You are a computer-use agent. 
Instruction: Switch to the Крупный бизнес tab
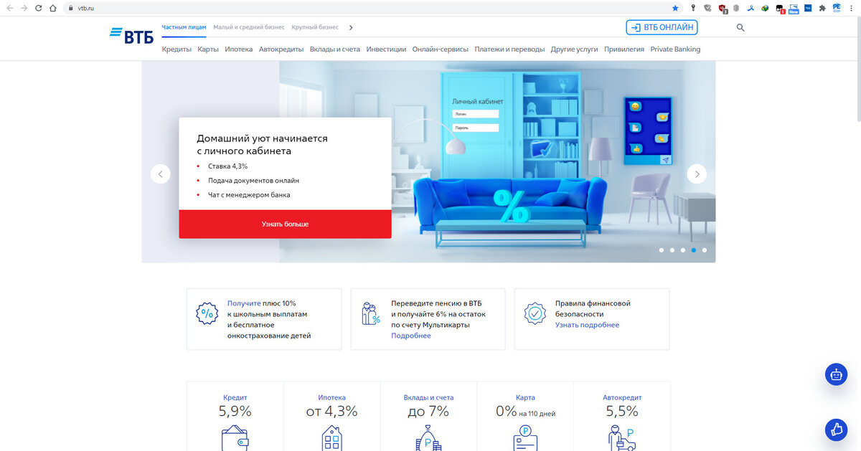[315, 27]
